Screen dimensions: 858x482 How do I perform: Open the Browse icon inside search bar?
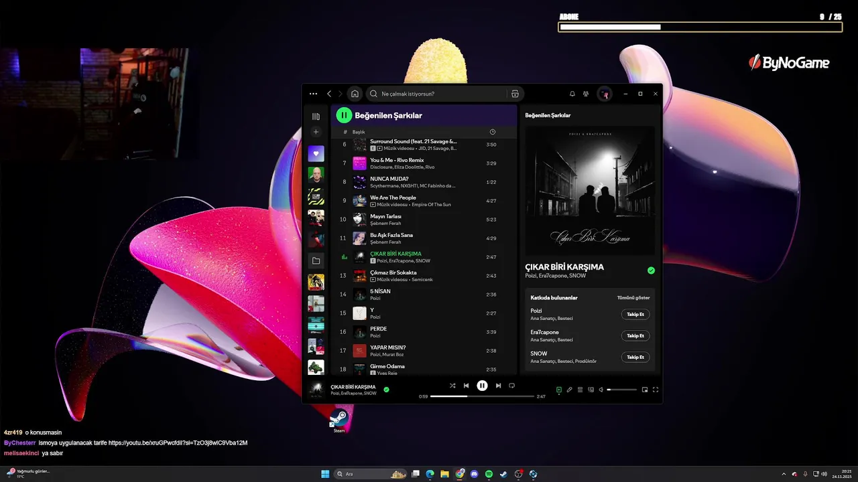click(515, 94)
